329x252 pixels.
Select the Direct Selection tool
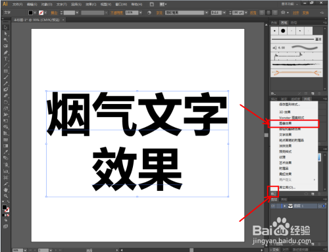point(6,34)
